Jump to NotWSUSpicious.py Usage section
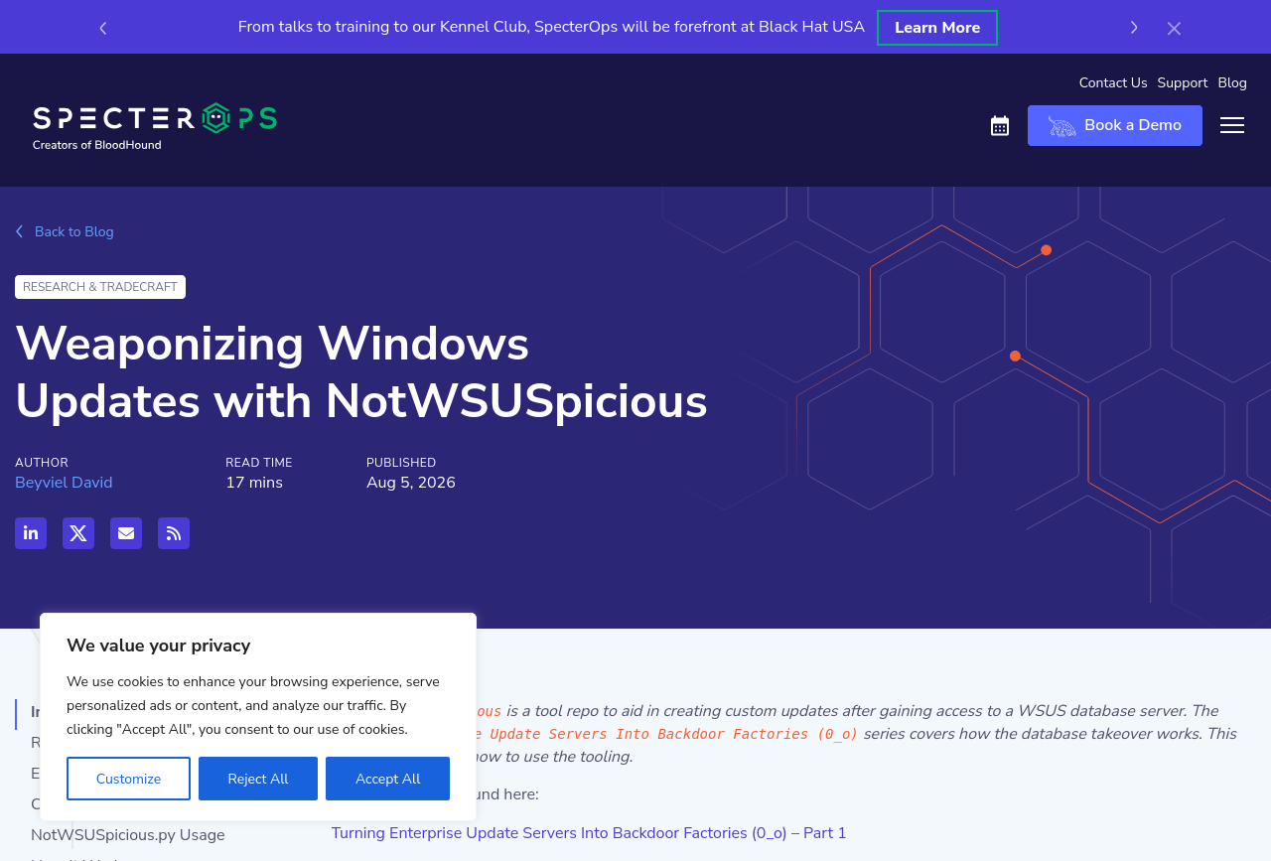 [128, 835]
